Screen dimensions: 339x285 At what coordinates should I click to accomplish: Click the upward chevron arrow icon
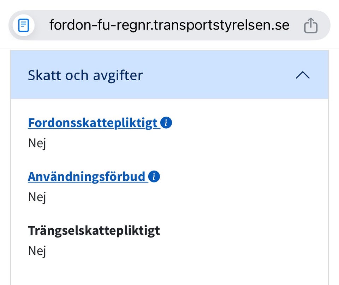pyautogui.click(x=302, y=75)
